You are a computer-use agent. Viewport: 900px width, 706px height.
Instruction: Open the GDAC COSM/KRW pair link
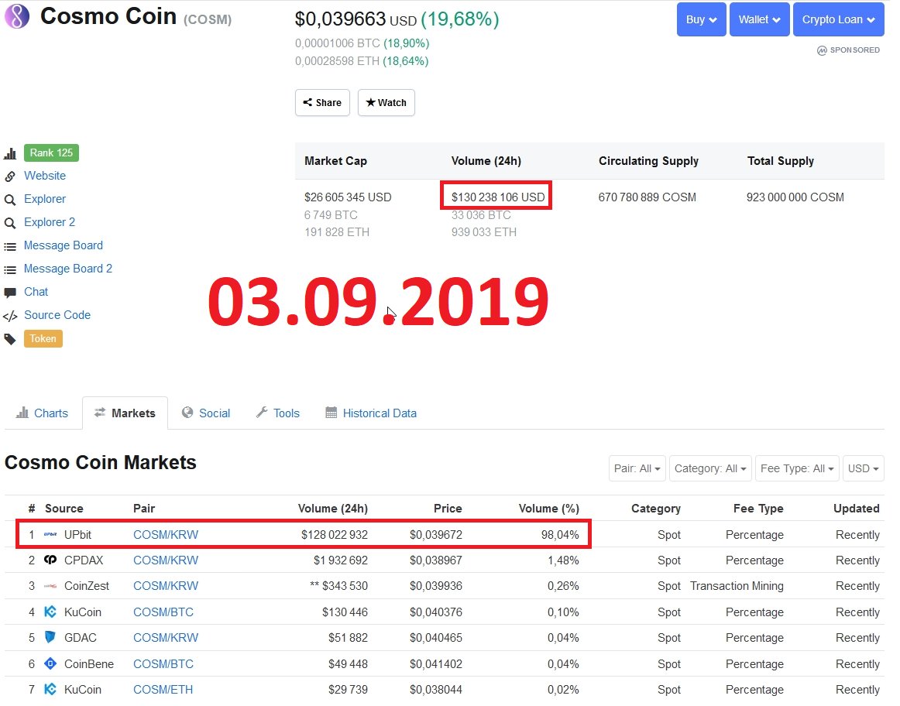pos(165,638)
